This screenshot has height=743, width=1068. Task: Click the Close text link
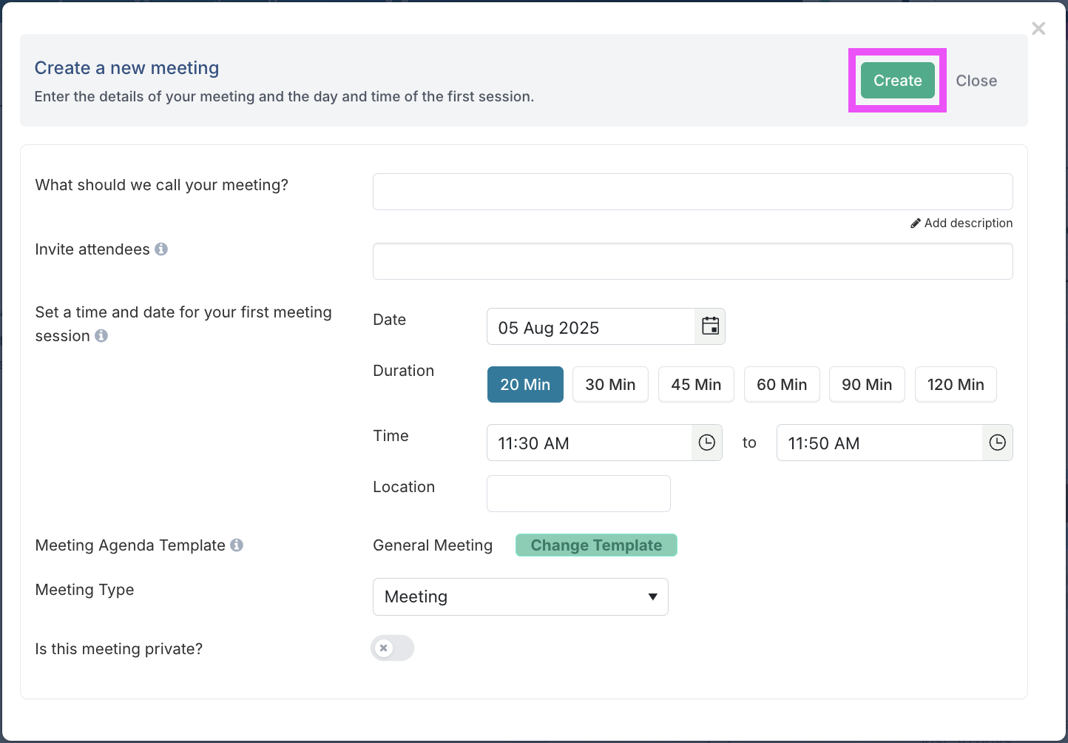coord(976,81)
